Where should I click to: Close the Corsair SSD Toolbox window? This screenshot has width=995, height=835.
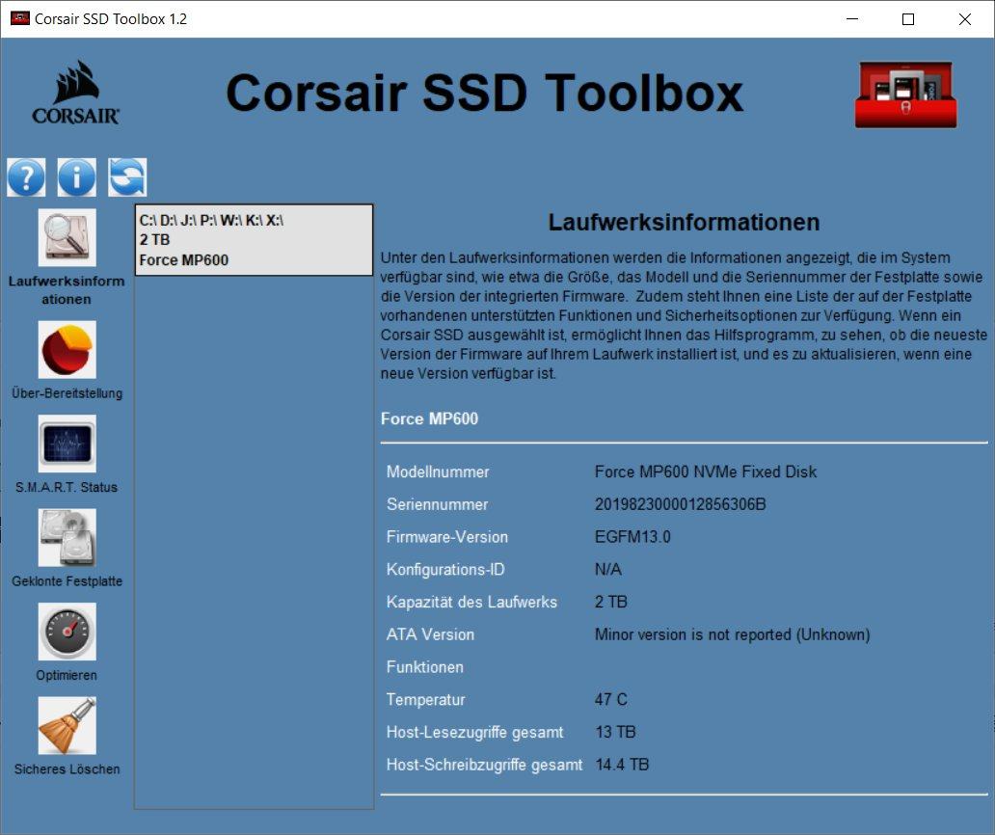(x=965, y=19)
